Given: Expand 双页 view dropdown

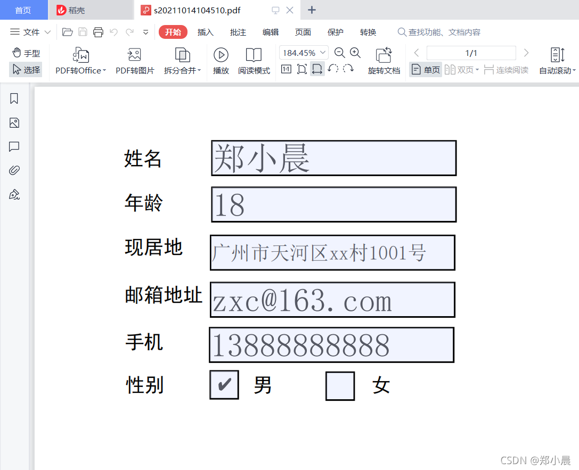Looking at the screenshot, I should click(x=477, y=70).
